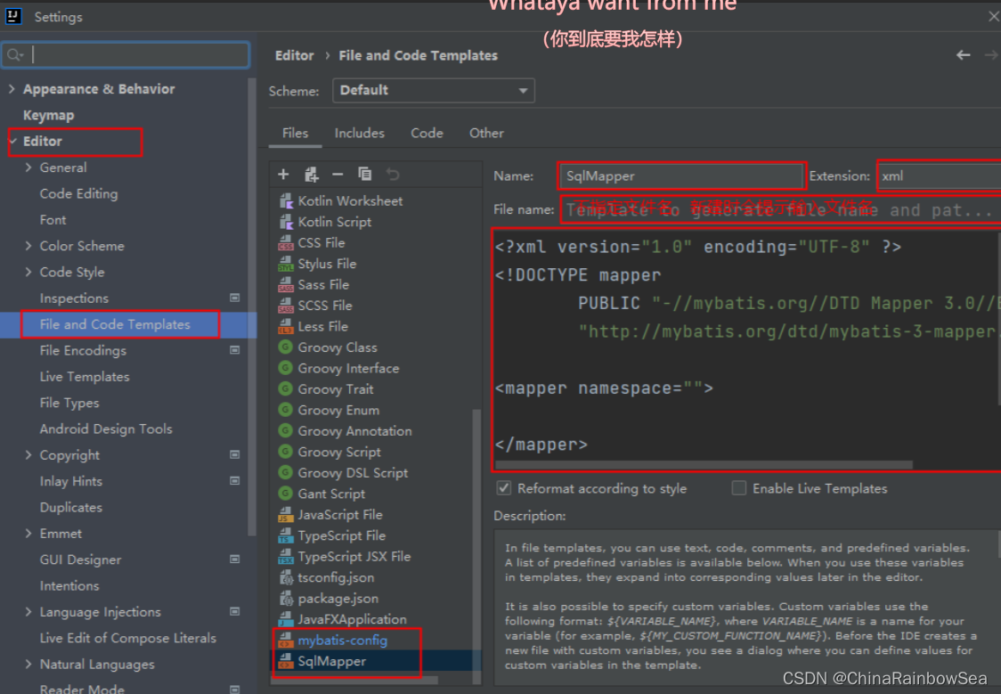The image size is (1001, 694).
Task: Expand the Appearance & Behavior section
Action: coord(12,89)
